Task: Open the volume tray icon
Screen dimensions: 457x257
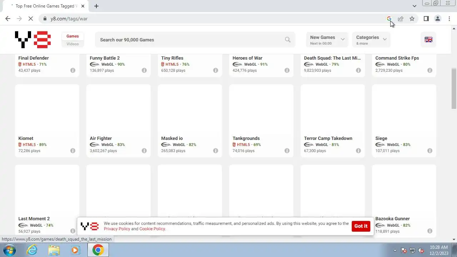Action: coord(421,250)
